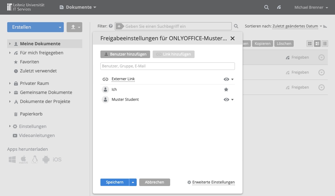Open Videoanleitungen
The width and height of the screenshot is (335, 196).
[x=37, y=135]
